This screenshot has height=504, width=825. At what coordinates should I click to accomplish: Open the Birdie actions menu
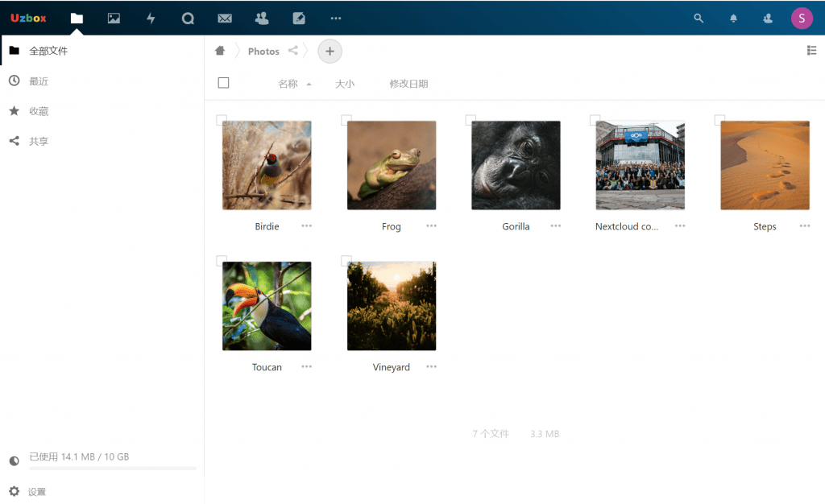306,226
